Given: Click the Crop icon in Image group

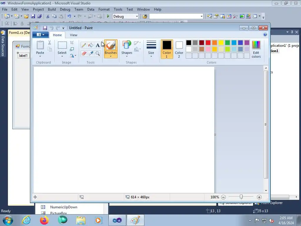Looking at the screenshot, I should [x=72, y=43].
